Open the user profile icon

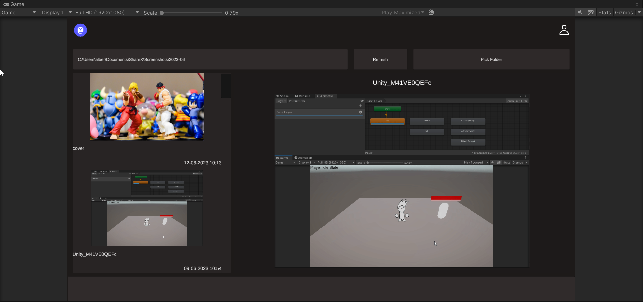click(564, 30)
